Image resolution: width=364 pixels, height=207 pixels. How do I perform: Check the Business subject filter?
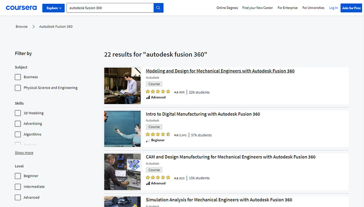click(18, 77)
